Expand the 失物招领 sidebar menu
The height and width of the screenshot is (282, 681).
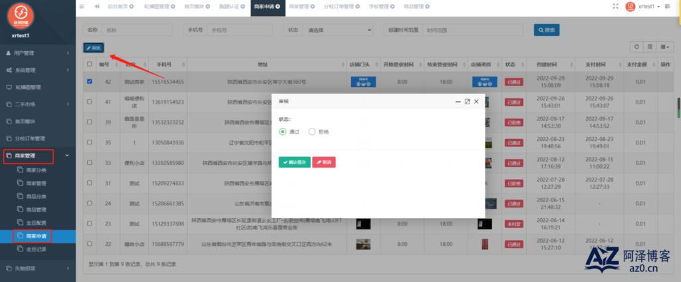(x=38, y=268)
